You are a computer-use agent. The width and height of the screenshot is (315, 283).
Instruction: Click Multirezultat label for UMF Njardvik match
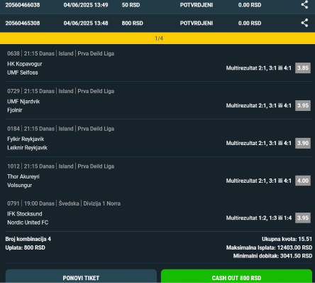259,105
